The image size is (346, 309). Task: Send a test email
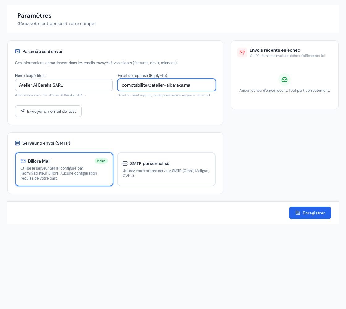click(x=48, y=111)
